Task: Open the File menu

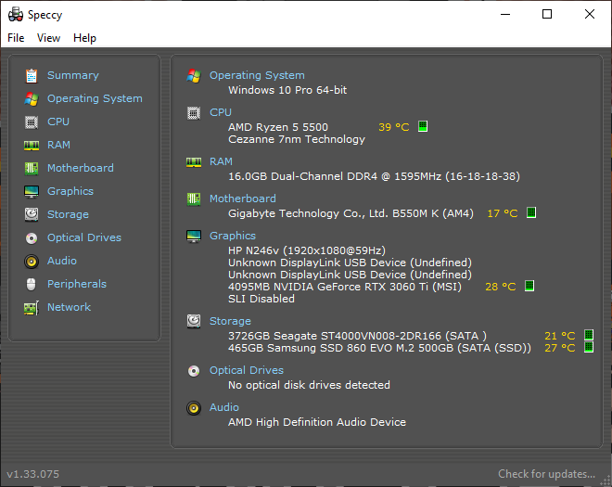Action: point(16,38)
